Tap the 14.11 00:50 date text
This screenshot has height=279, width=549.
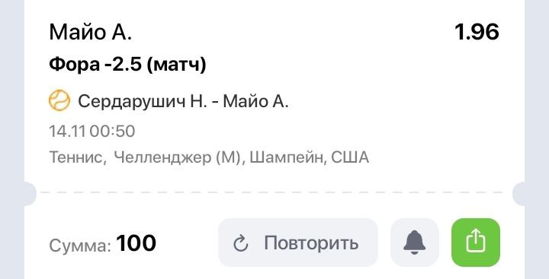(92, 132)
